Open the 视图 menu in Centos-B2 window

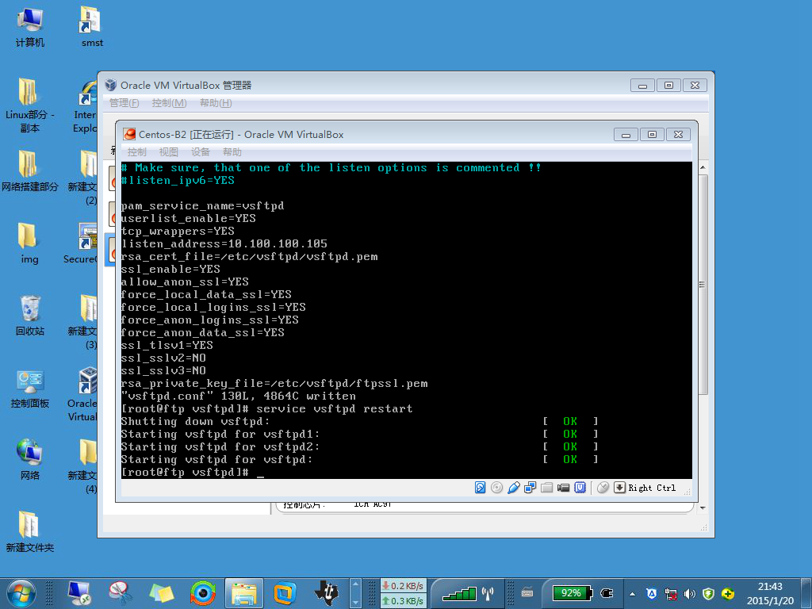click(x=168, y=151)
